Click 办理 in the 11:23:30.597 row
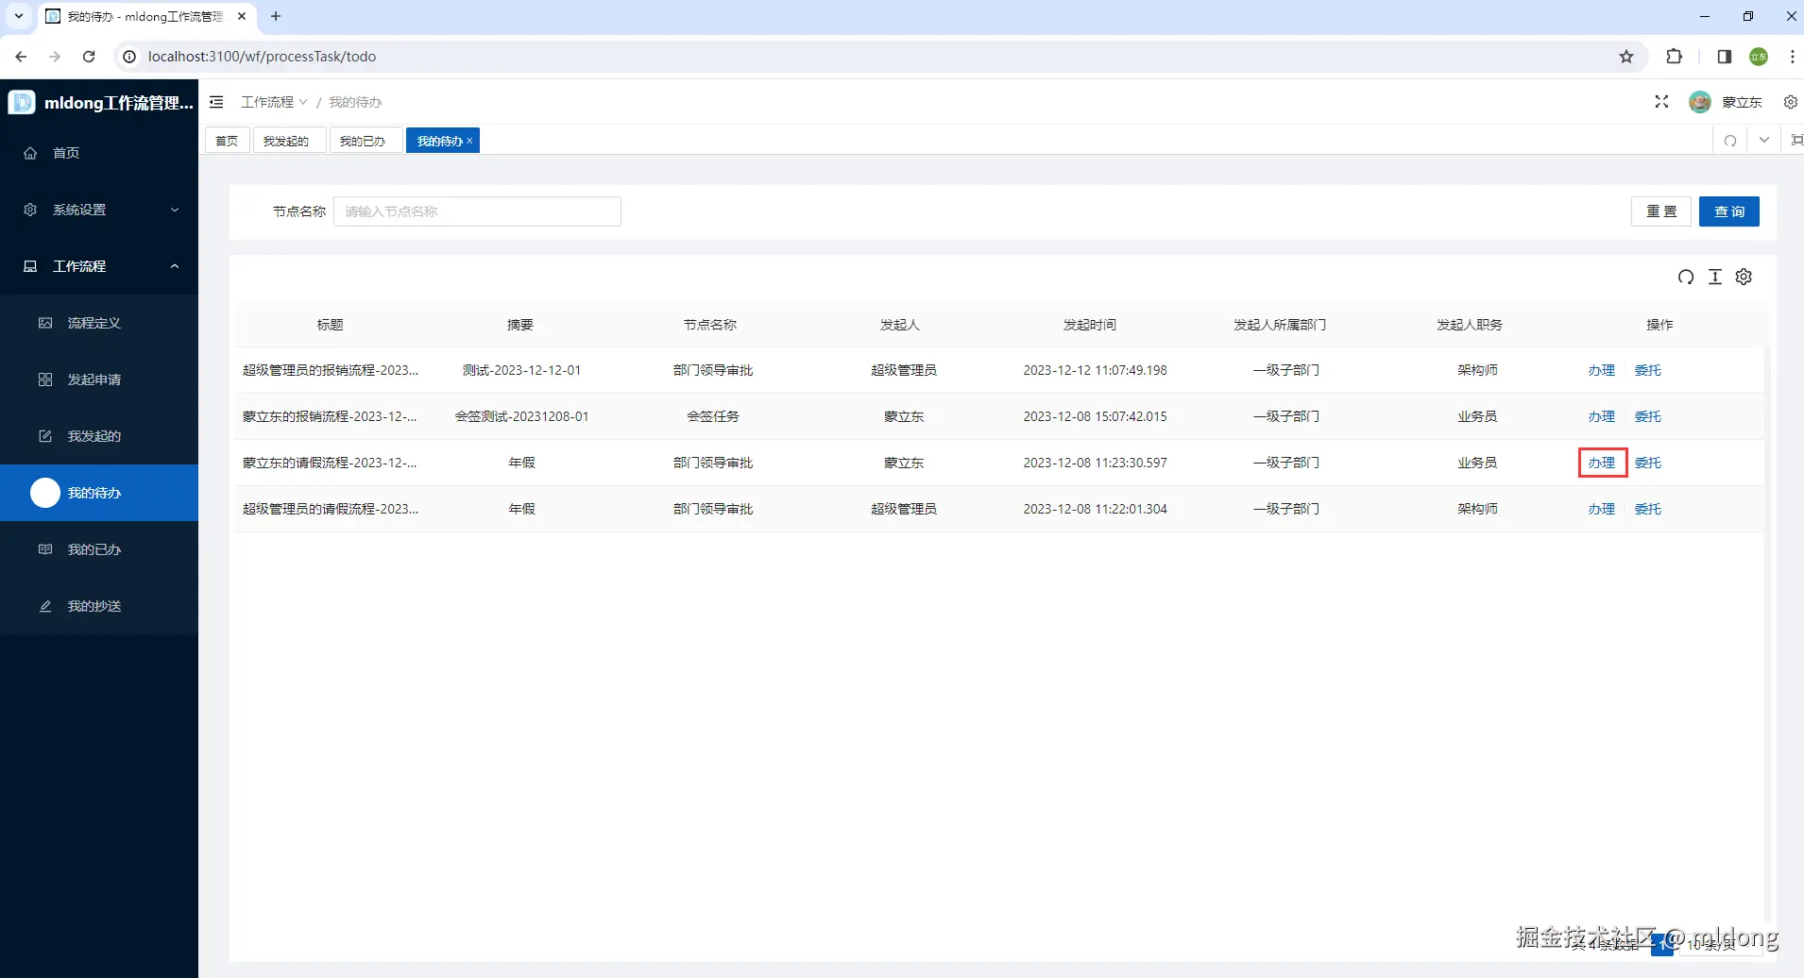1804x978 pixels. coord(1601,463)
